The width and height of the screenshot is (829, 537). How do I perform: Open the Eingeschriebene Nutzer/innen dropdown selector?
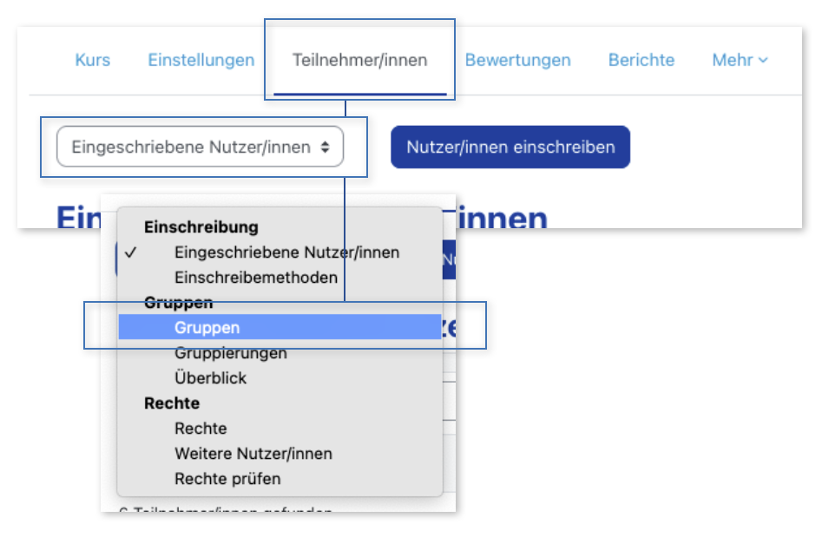pyautogui.click(x=200, y=147)
